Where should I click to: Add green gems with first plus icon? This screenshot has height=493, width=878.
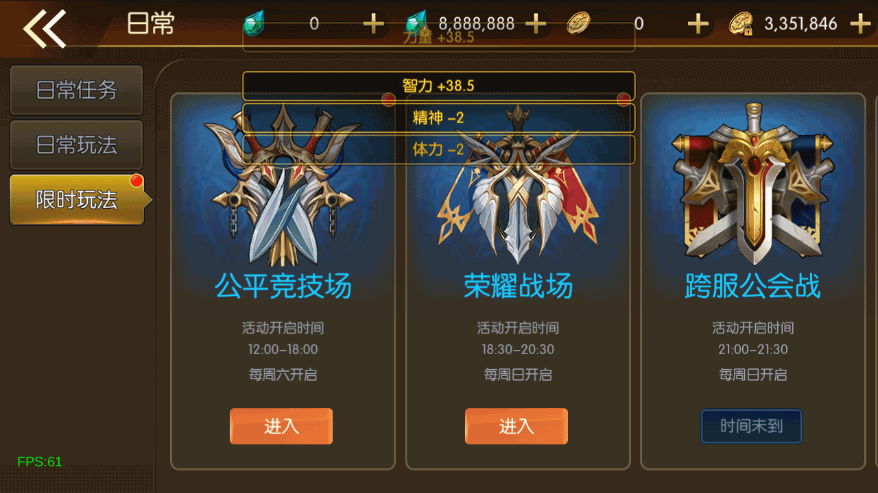click(373, 25)
